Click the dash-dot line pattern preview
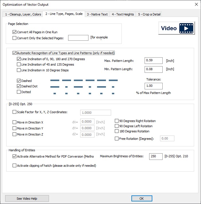Screen dimensions: 201x204 point(82,87)
